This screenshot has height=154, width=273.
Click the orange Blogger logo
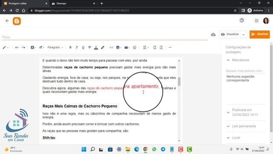(17, 21)
